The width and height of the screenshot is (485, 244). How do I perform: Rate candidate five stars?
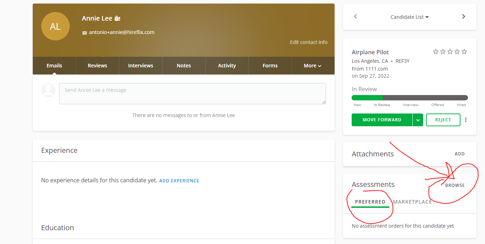(x=464, y=52)
